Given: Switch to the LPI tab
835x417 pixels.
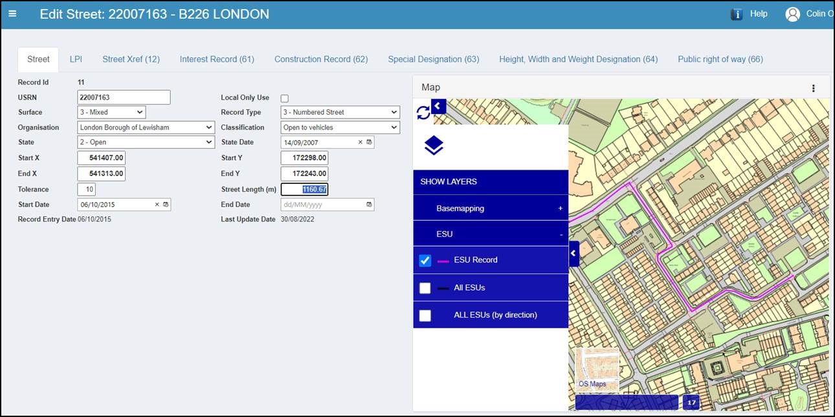Looking at the screenshot, I should (76, 59).
